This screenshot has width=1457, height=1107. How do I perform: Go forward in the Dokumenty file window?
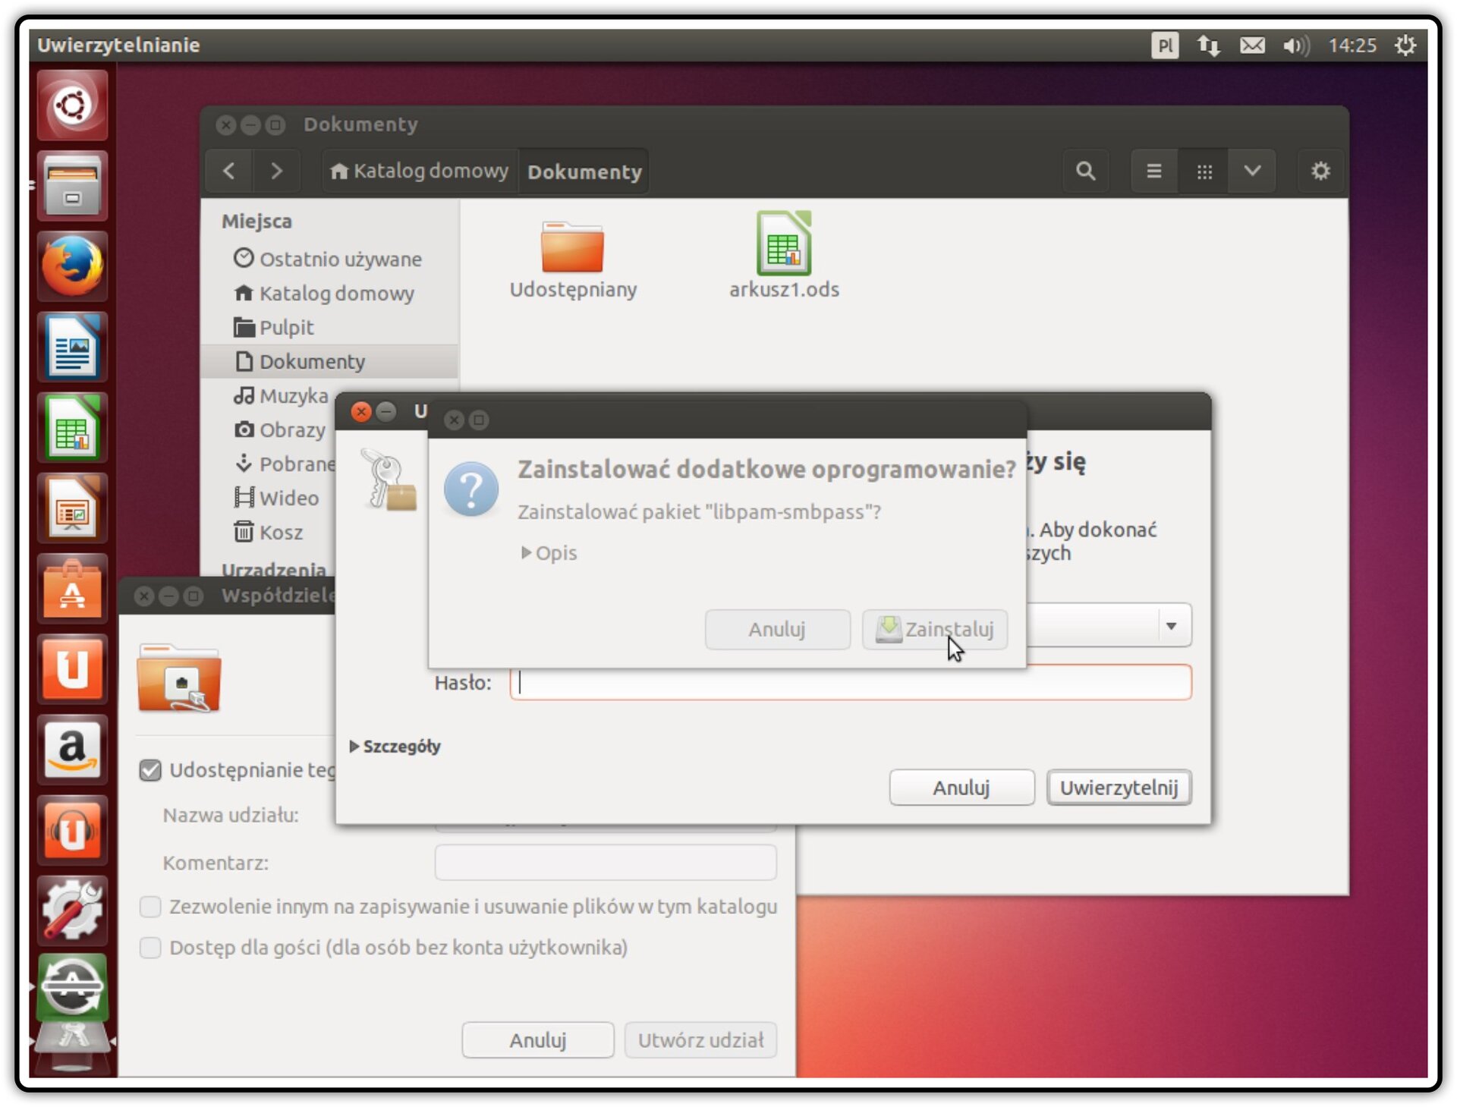[x=277, y=171]
